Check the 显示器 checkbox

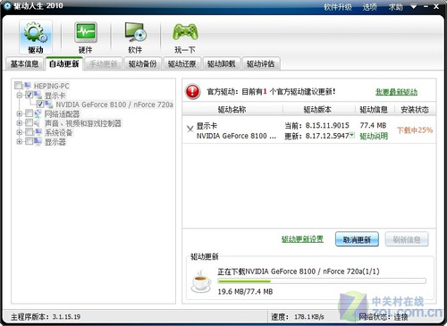coord(29,141)
